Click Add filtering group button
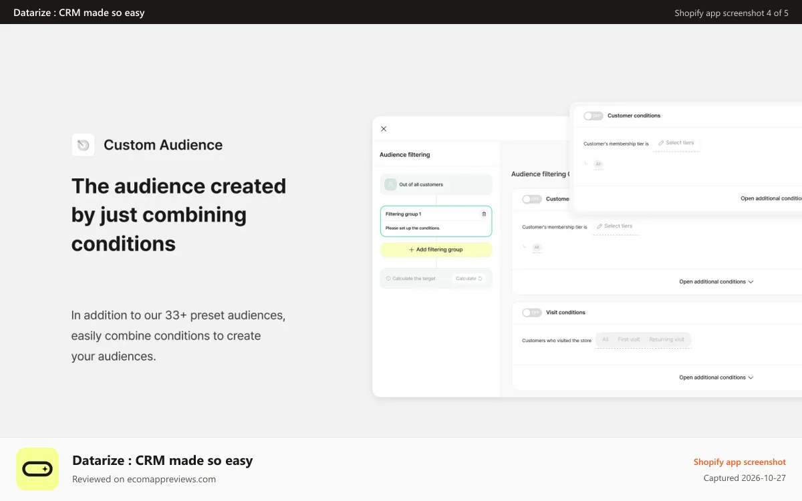Image resolution: width=802 pixels, height=501 pixels. pyautogui.click(x=436, y=250)
